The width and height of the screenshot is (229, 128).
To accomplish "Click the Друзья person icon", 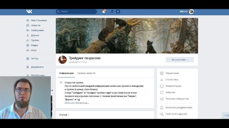I will tap(28, 35).
